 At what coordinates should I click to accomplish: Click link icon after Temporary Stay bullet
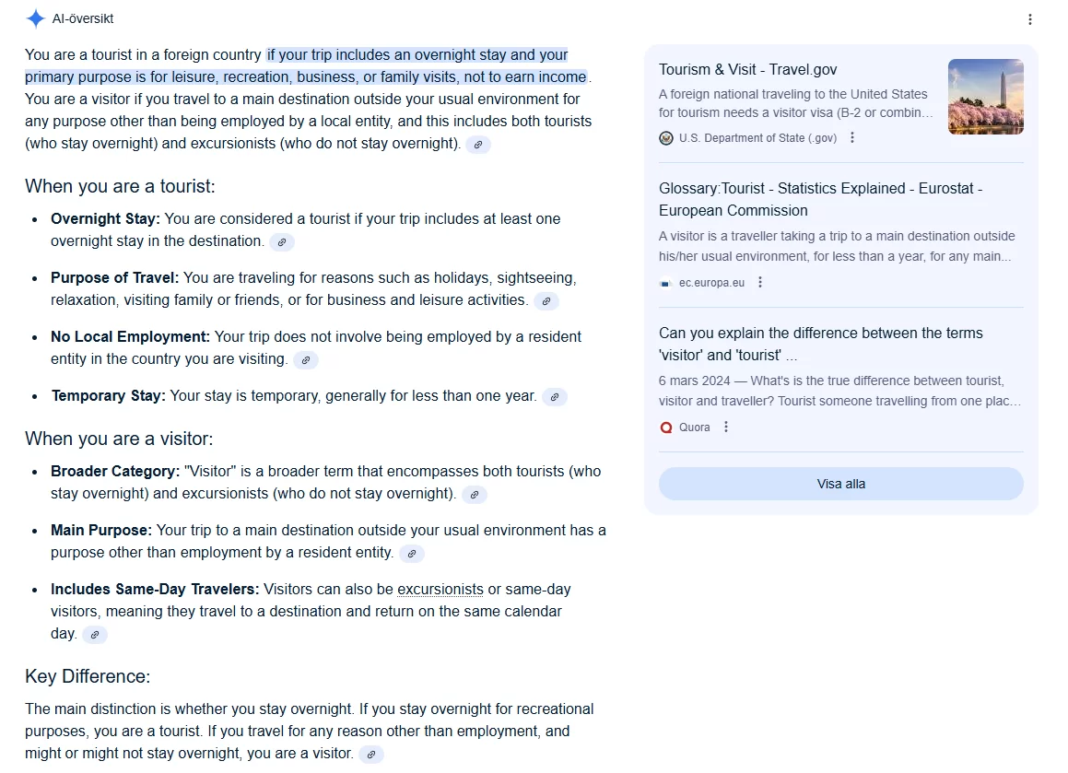click(x=555, y=397)
